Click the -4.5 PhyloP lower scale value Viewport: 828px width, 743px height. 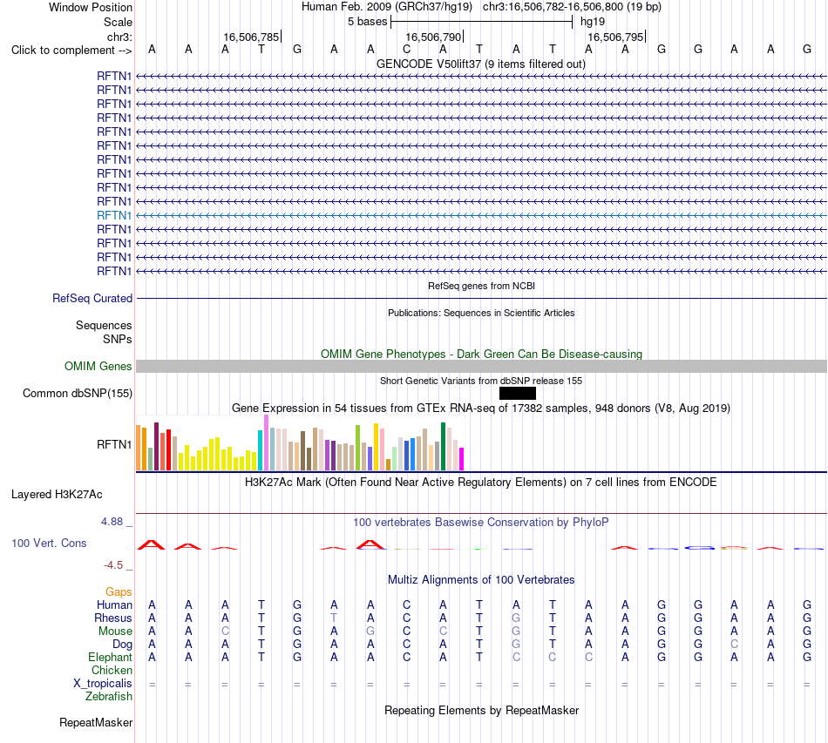pyautogui.click(x=113, y=565)
